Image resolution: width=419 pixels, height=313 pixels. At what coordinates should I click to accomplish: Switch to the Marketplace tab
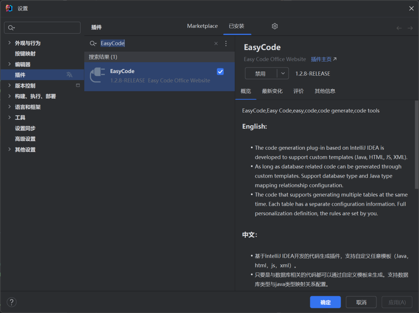coord(202,26)
